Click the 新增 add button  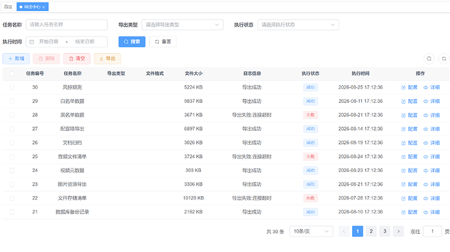[x=16, y=59]
